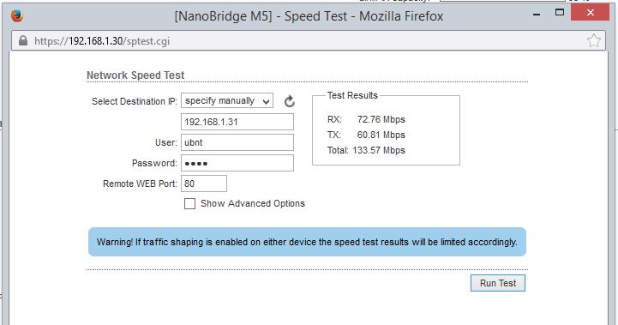The image size is (618, 325).
Task: Click the padlock security icon in the address bar
Action: (x=23, y=41)
